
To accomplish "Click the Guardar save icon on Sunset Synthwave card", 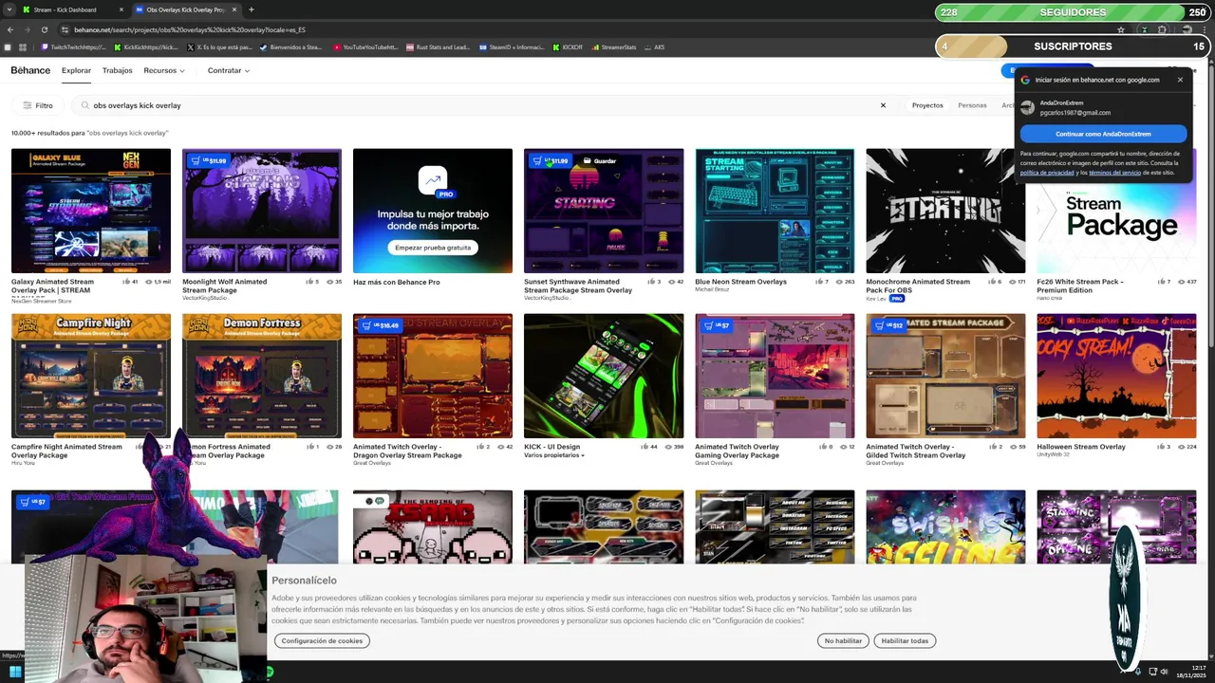I will point(599,160).
